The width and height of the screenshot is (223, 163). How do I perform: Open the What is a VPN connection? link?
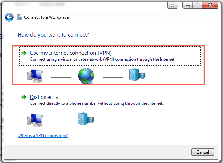43,135
